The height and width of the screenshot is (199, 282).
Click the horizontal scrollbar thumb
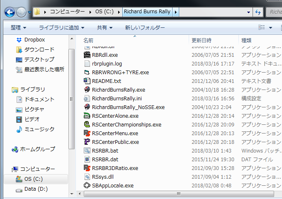179,194
